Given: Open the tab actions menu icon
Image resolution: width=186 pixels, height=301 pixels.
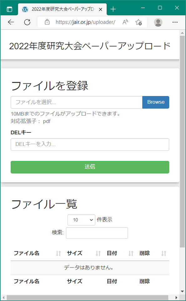Looking at the screenshot, I should [9, 9].
